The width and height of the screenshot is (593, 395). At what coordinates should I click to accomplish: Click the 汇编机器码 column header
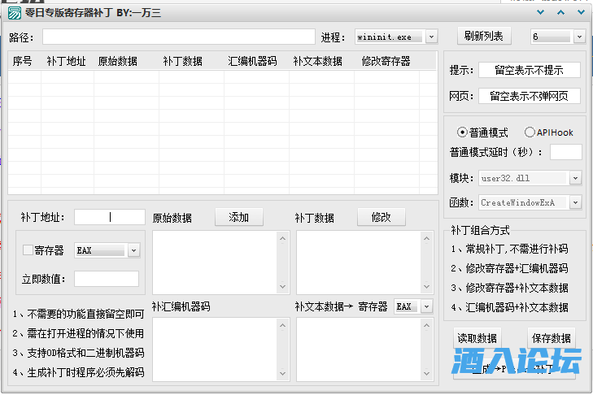point(252,61)
